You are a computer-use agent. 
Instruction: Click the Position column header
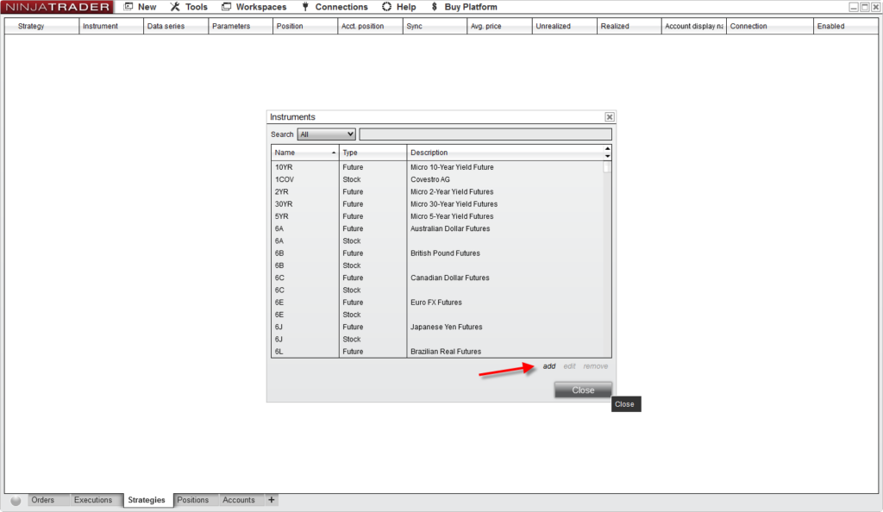(x=305, y=26)
